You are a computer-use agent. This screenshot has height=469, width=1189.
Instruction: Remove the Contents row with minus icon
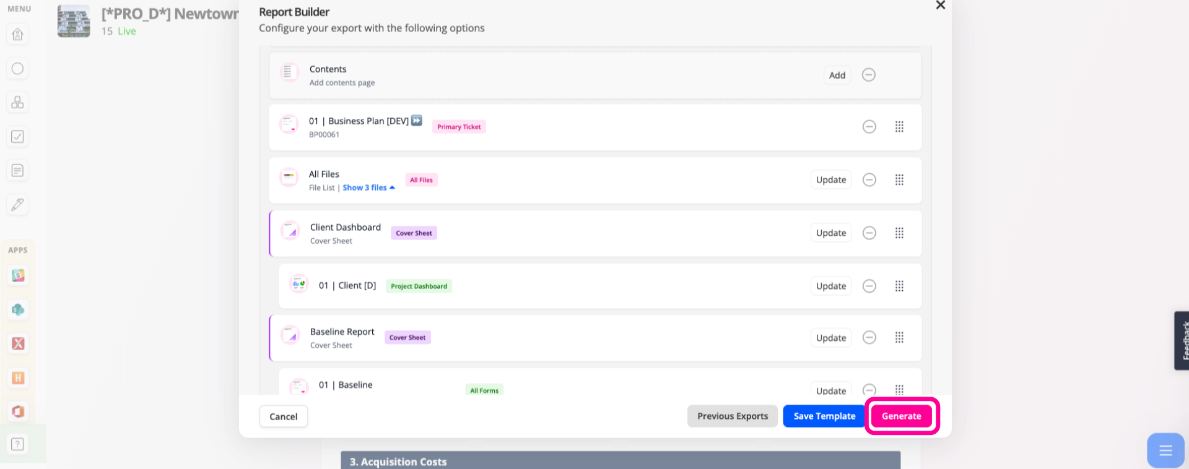pos(869,75)
